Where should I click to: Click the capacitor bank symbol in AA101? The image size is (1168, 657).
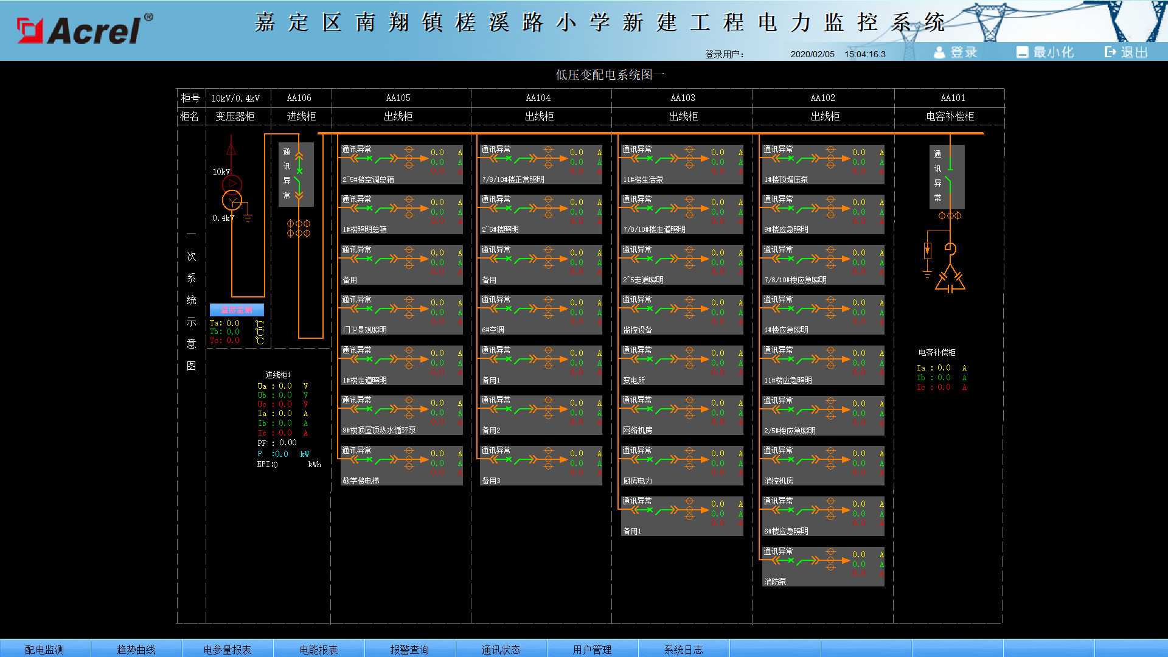tap(950, 280)
